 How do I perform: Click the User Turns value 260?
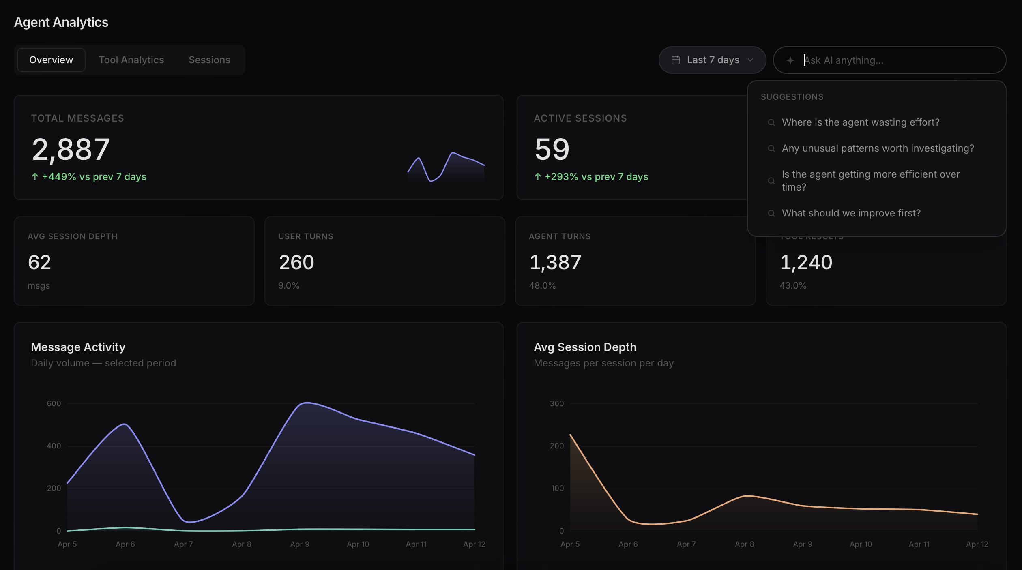(x=296, y=262)
